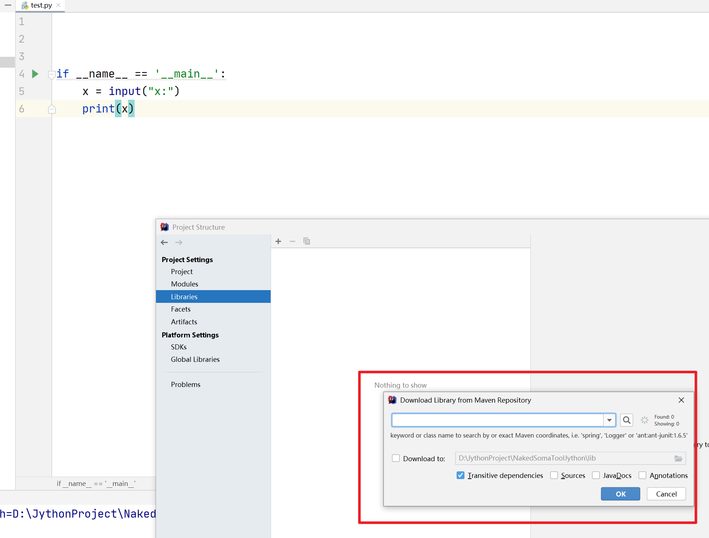This screenshot has height=538, width=709.
Task: Enable the Download to checkbox
Action: (396, 458)
